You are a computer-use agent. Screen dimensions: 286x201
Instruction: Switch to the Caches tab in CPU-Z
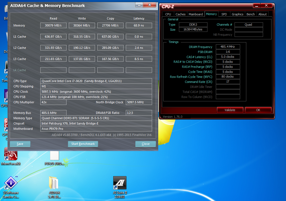[180, 14]
